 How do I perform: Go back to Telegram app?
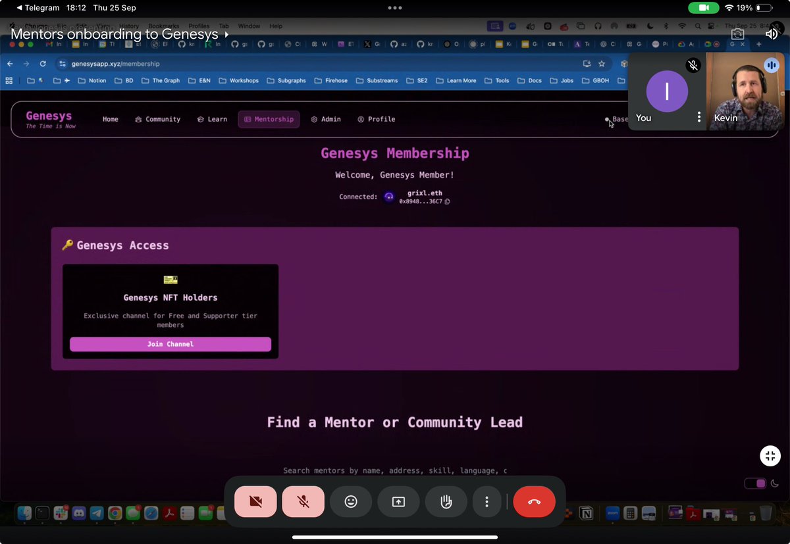(x=37, y=8)
